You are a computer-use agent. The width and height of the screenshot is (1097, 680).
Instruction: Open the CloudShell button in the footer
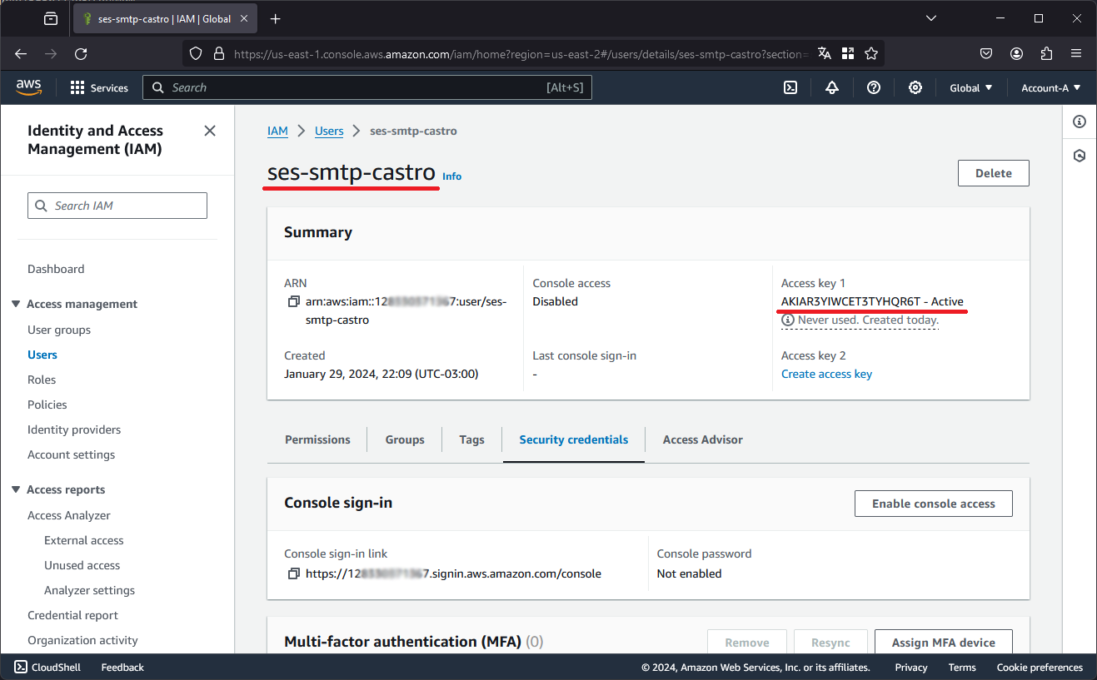(47, 667)
